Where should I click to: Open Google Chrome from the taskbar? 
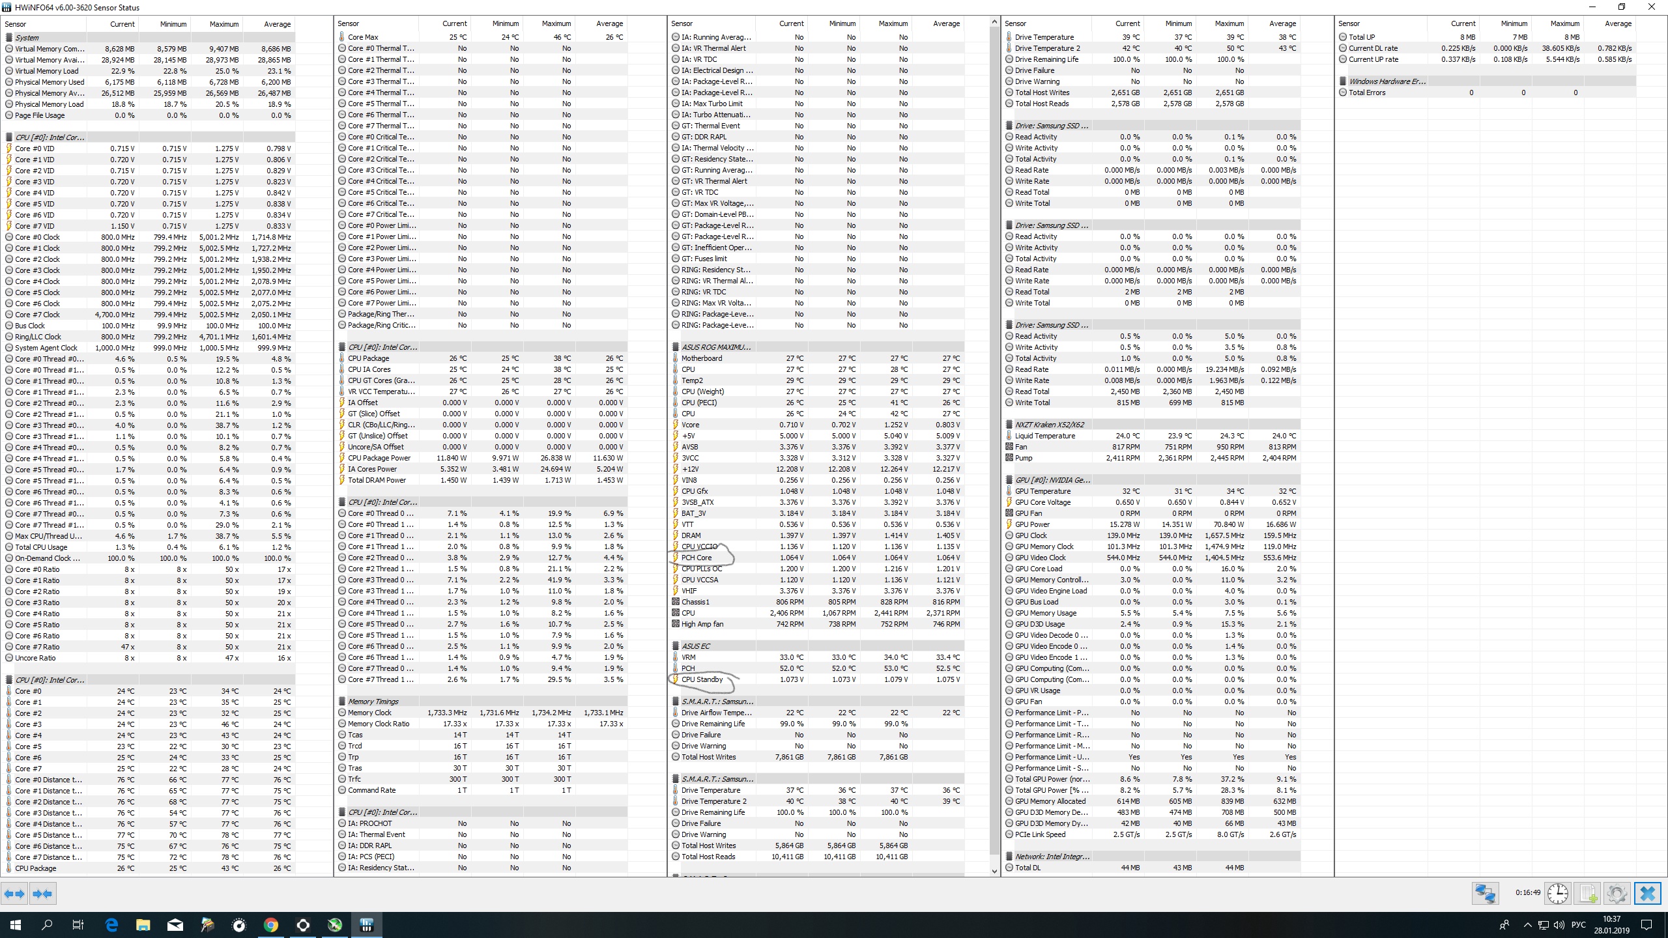point(271,924)
